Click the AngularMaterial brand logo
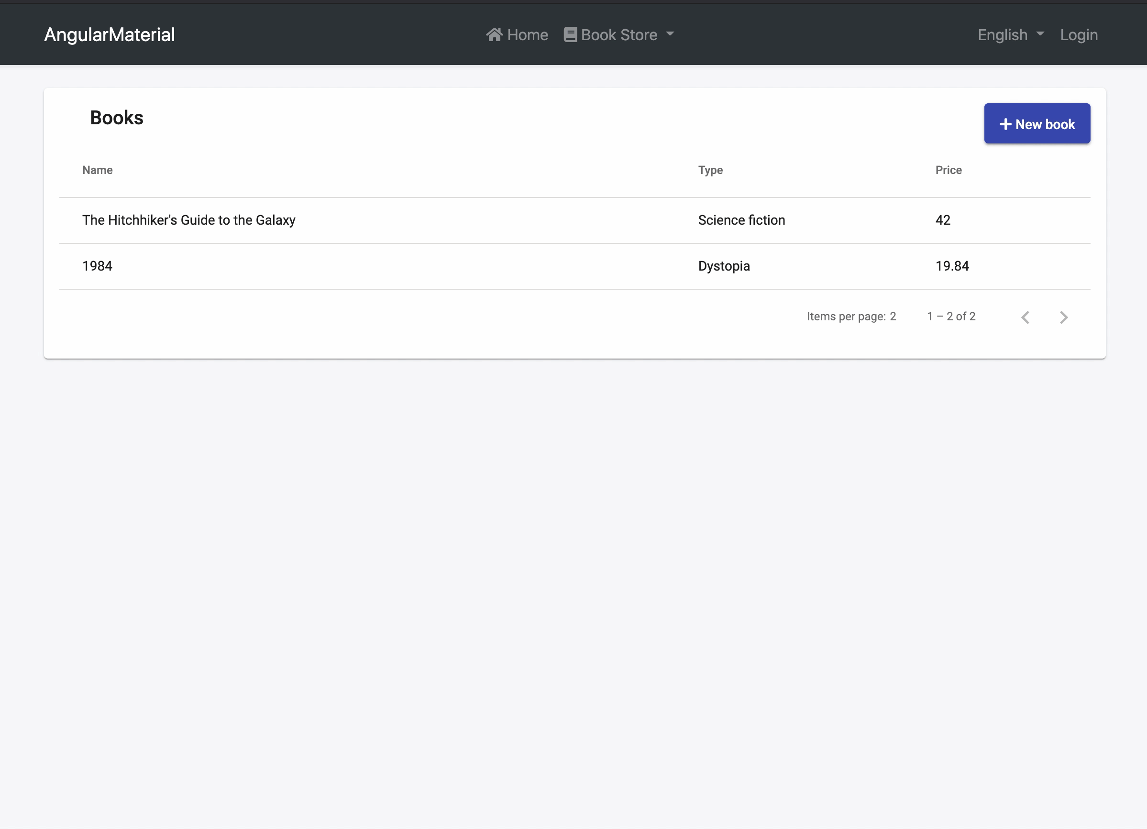Viewport: 1147px width, 829px height. [109, 35]
